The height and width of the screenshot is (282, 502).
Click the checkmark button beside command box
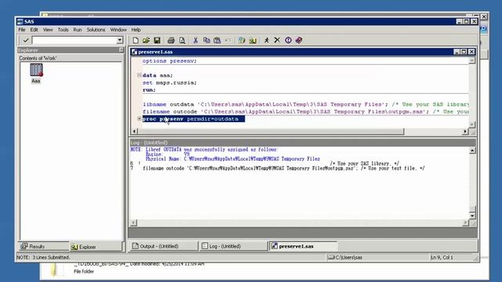coord(25,40)
